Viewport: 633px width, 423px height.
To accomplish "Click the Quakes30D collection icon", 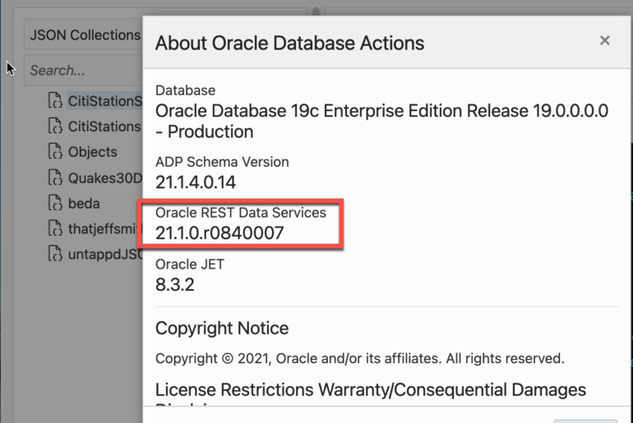I will pyautogui.click(x=55, y=177).
